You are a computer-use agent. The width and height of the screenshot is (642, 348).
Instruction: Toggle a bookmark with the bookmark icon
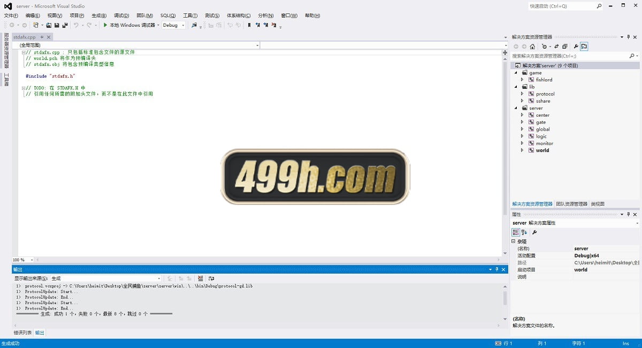(x=249, y=25)
